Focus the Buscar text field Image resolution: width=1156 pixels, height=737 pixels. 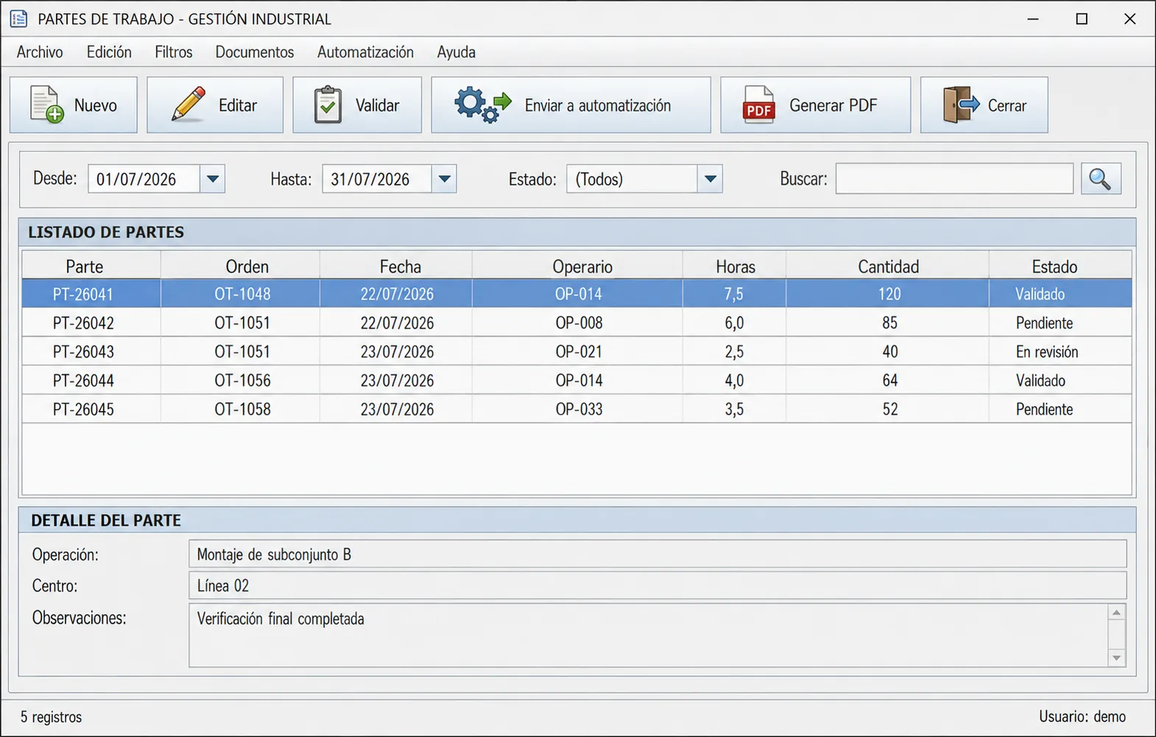point(954,179)
